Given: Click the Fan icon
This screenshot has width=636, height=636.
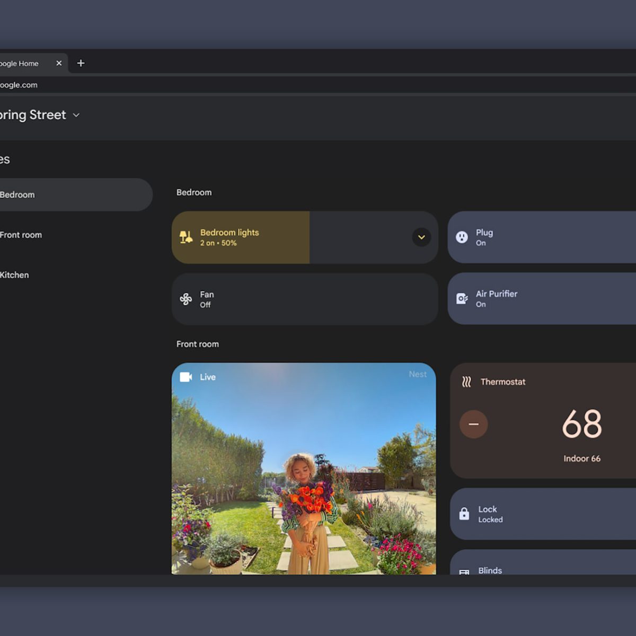Looking at the screenshot, I should (186, 299).
